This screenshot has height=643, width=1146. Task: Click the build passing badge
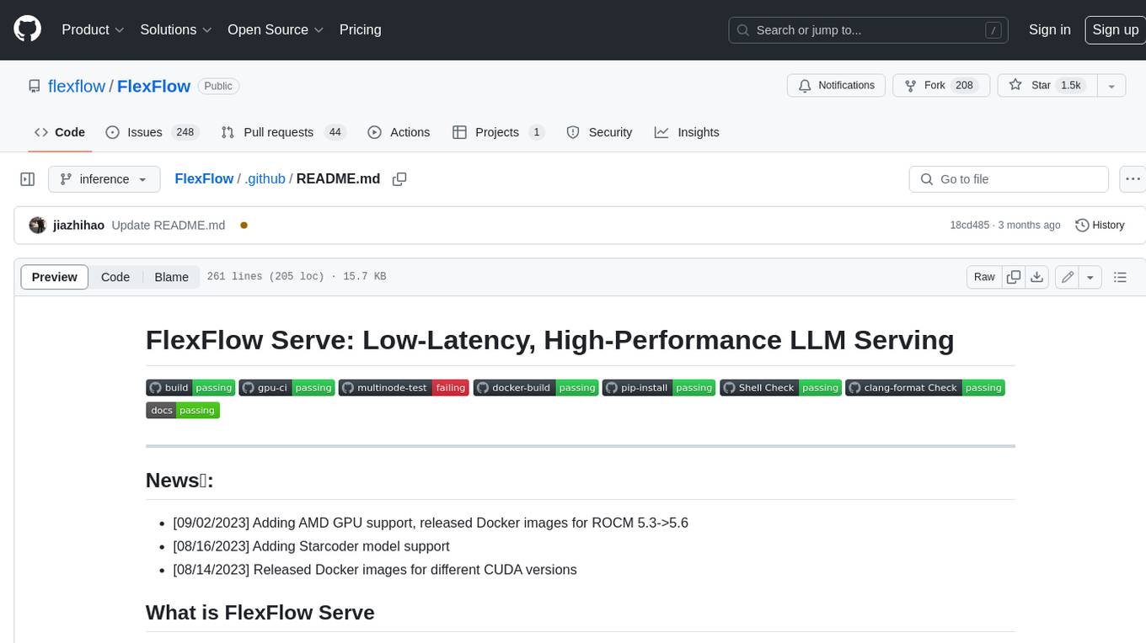tap(190, 388)
